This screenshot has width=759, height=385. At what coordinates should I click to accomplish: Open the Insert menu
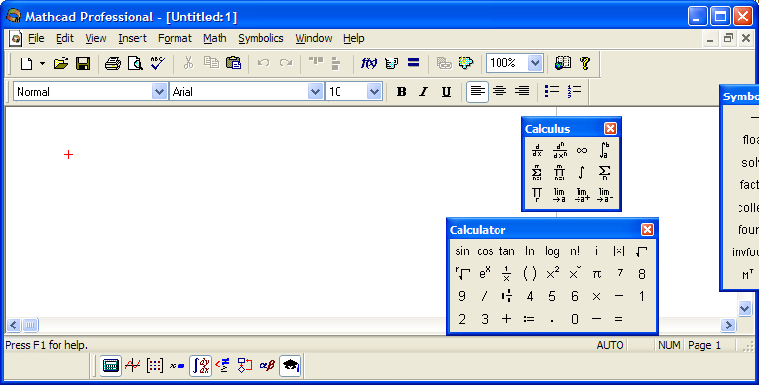tap(132, 38)
